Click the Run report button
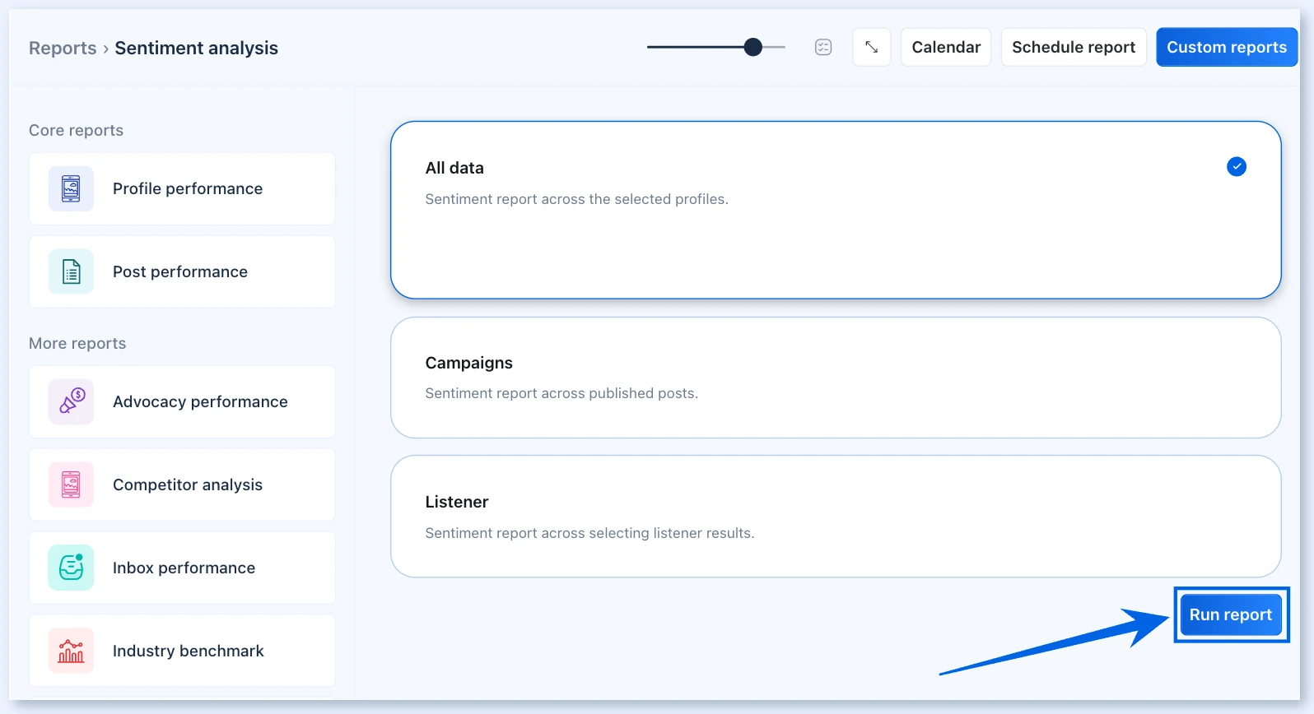The width and height of the screenshot is (1314, 714). [1231, 614]
